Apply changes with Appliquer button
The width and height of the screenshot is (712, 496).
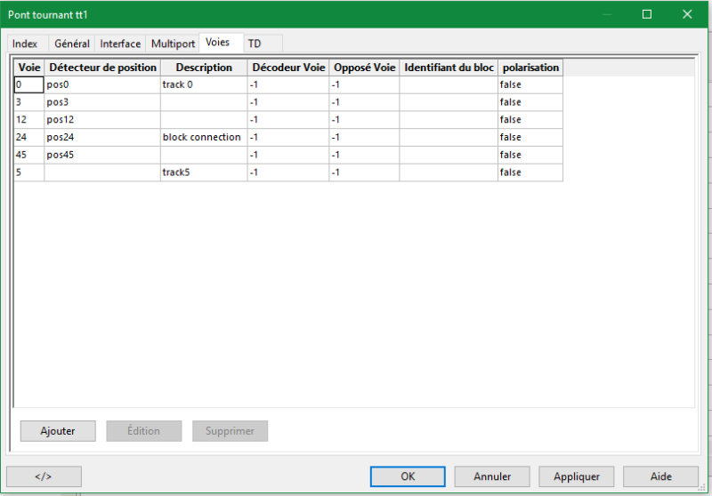(x=577, y=476)
